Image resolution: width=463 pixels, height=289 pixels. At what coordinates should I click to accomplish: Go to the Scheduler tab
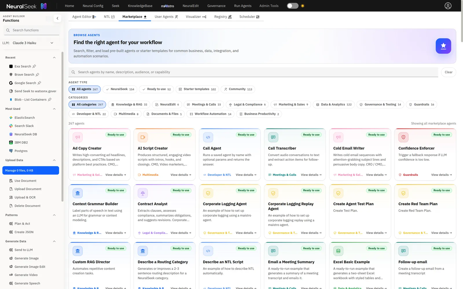coord(249,17)
